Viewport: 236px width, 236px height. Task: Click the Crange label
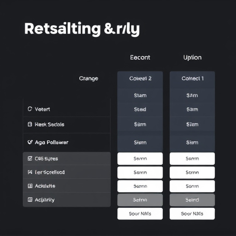point(88,78)
